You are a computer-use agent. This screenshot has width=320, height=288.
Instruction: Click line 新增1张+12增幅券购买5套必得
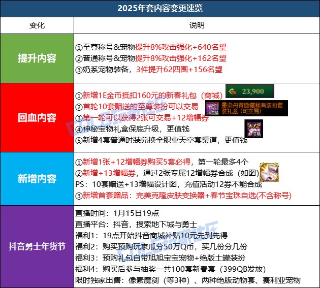coord(162,162)
